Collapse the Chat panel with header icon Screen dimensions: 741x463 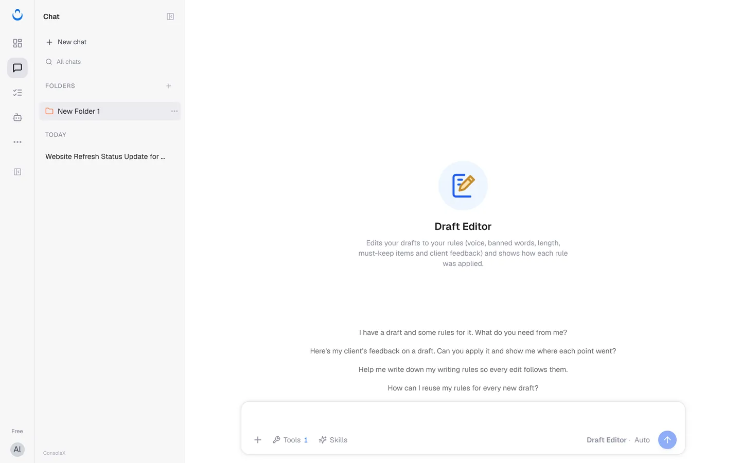(x=170, y=16)
